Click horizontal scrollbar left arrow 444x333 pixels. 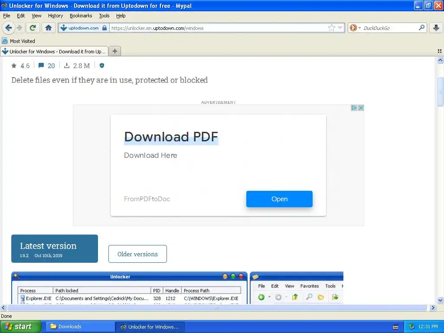pyautogui.click(x=3, y=307)
